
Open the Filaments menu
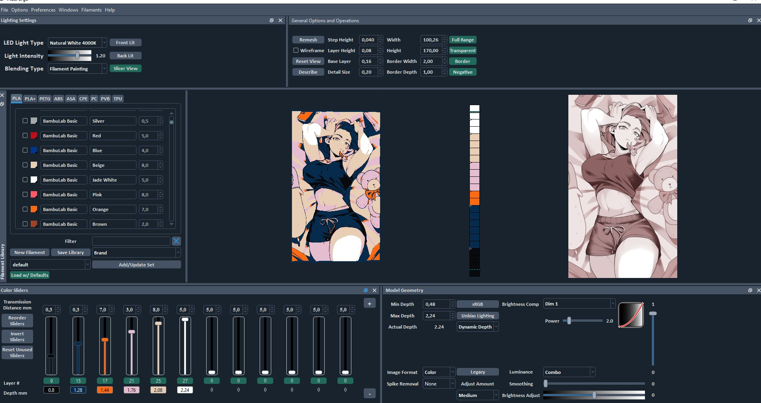tap(91, 10)
